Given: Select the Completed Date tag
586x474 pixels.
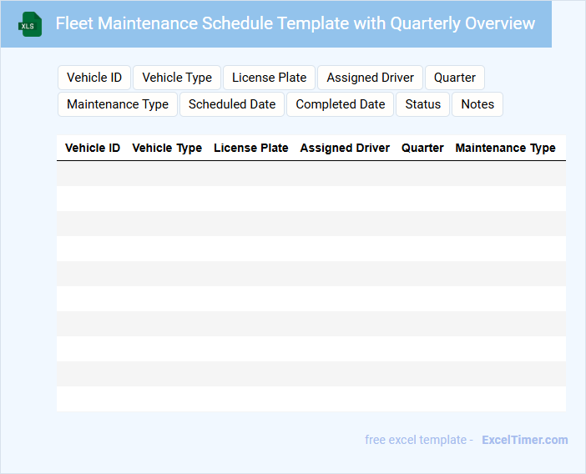Looking at the screenshot, I should [x=340, y=104].
